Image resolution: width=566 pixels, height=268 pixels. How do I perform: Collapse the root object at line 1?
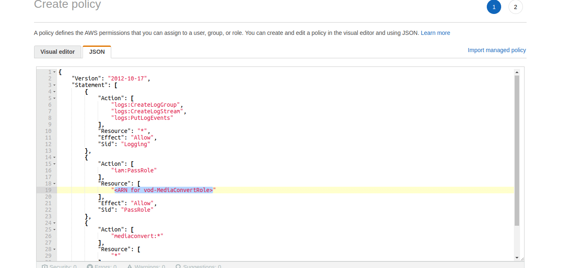click(54, 72)
